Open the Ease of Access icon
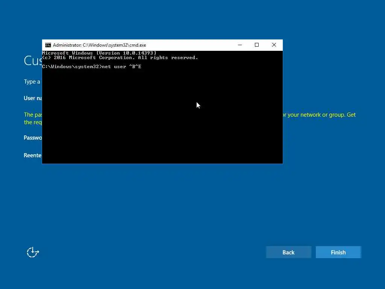Image resolution: width=385 pixels, height=289 pixels. point(33,252)
